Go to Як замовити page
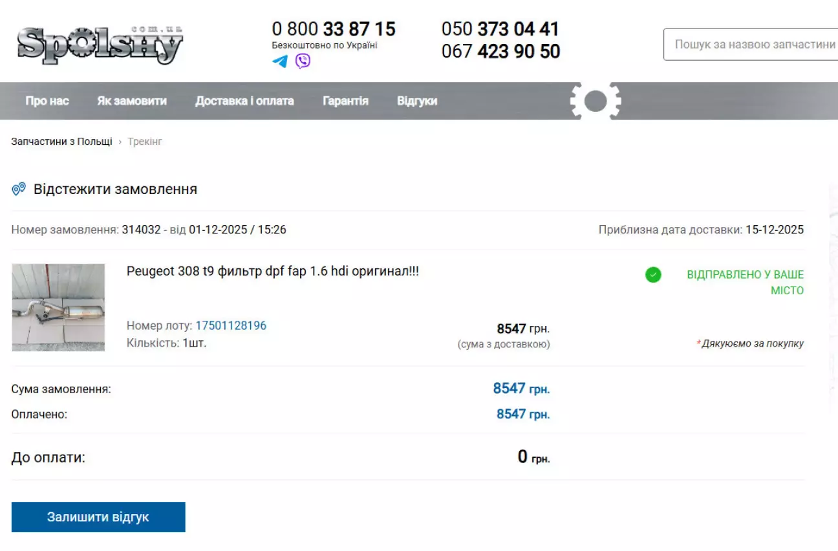Screen dimensions: 838x551 [x=132, y=101]
